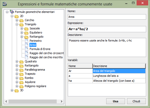The image size is (150, 108).
Task: Select the 'Area del triangolo' cell
Action: pyautogui.click(x=119, y=71)
